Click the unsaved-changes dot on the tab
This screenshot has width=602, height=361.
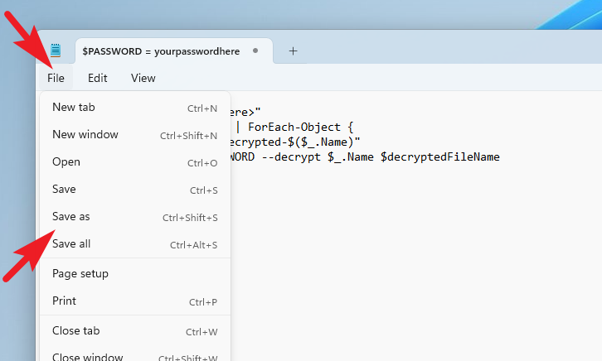pos(255,51)
